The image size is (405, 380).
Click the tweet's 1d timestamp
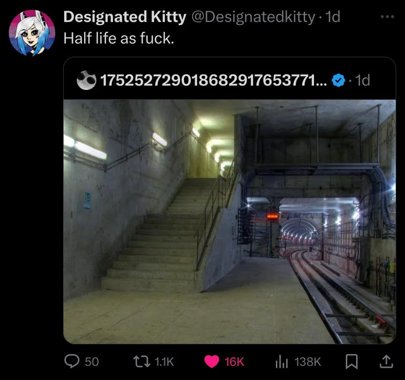coord(333,17)
